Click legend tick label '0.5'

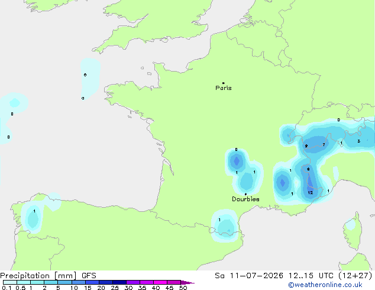click(21, 288)
